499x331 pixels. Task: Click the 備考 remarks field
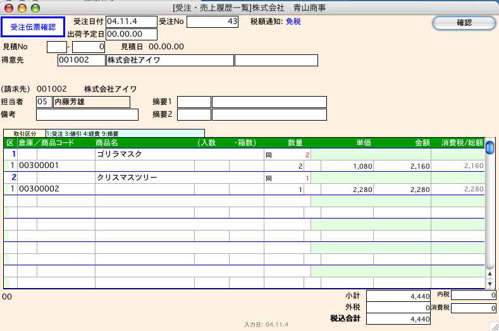pos(87,115)
